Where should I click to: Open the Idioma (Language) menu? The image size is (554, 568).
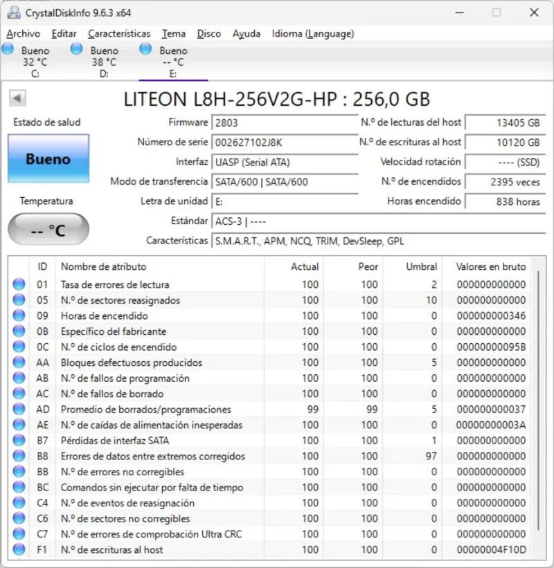313,34
